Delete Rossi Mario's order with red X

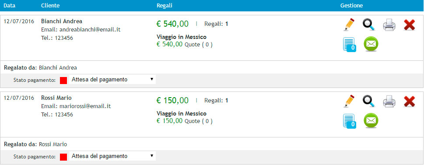(x=409, y=102)
